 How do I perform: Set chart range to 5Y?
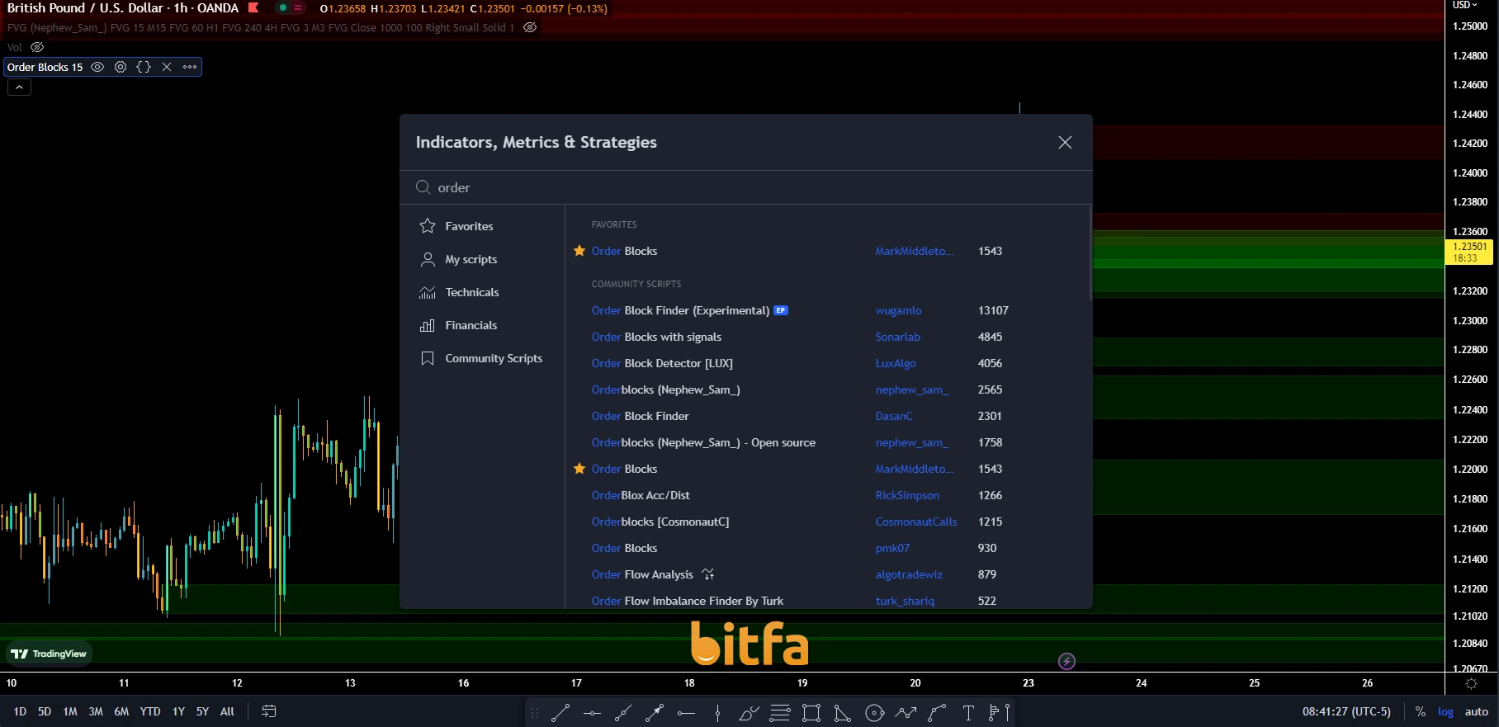(x=202, y=711)
